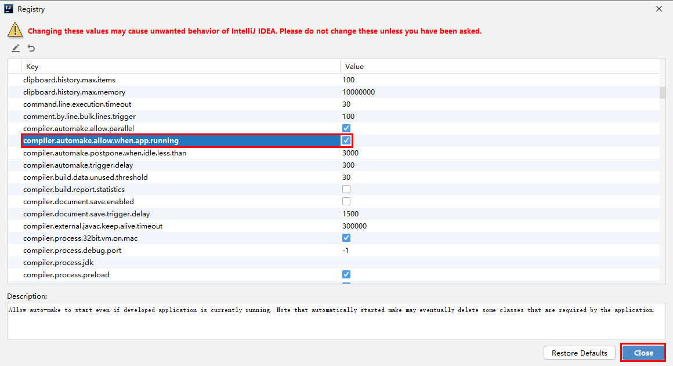Click the yellow warning triangle icon
The height and width of the screenshot is (366, 673).
tap(14, 31)
